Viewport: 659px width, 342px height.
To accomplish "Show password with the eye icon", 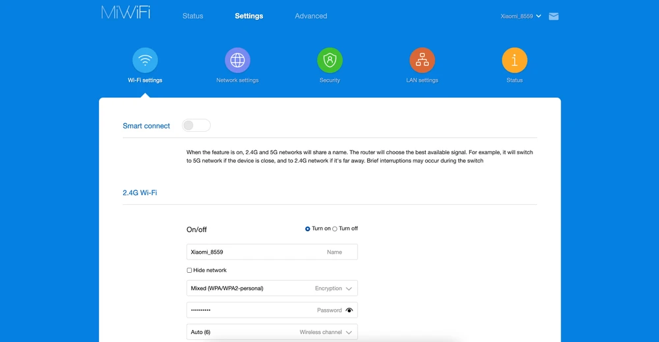I will 349,310.
